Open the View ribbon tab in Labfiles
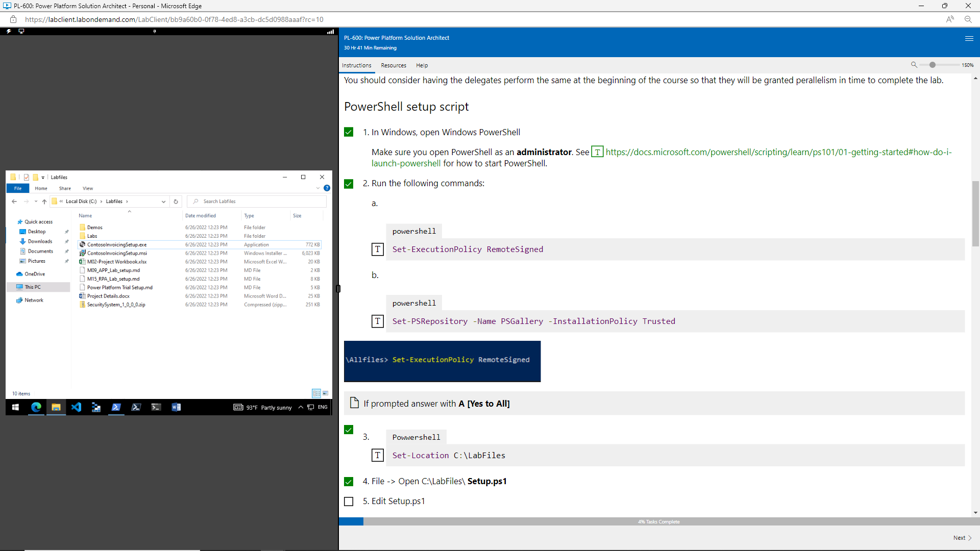Image resolution: width=980 pixels, height=551 pixels. click(x=88, y=188)
